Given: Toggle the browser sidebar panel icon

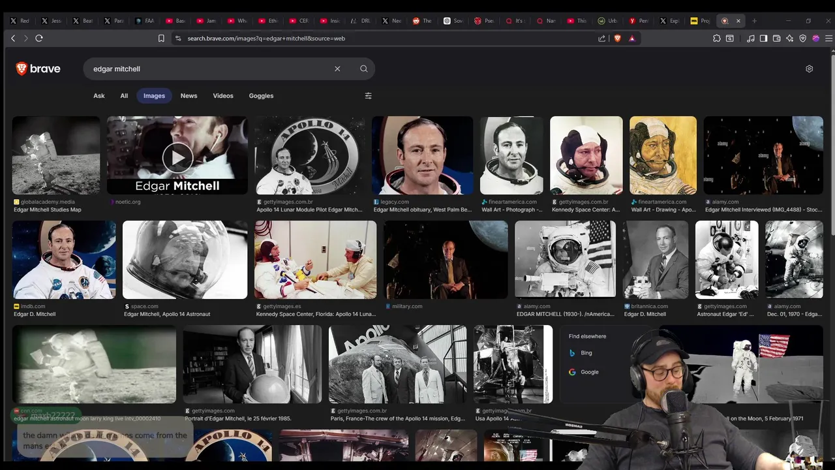Looking at the screenshot, I should click(763, 39).
